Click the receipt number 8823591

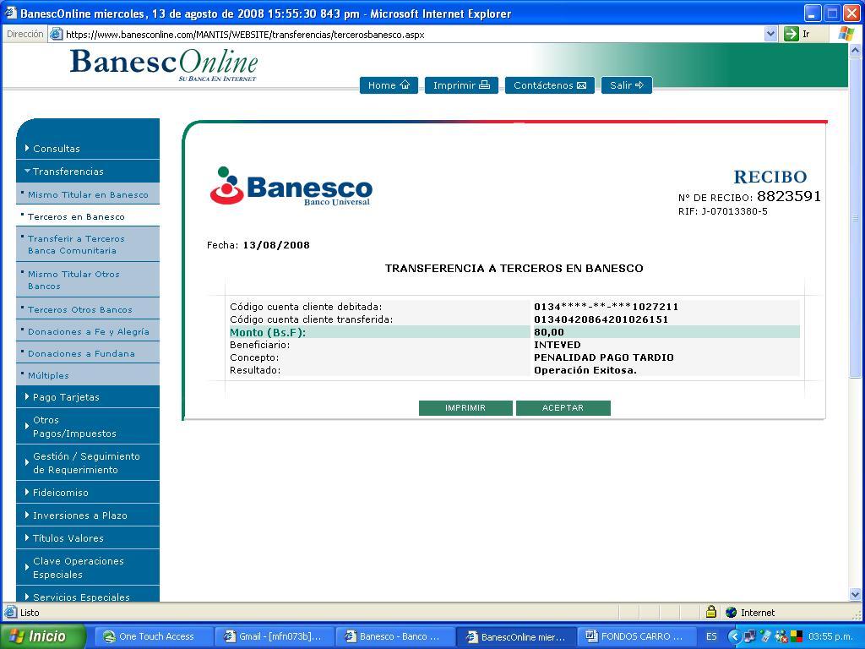[789, 196]
